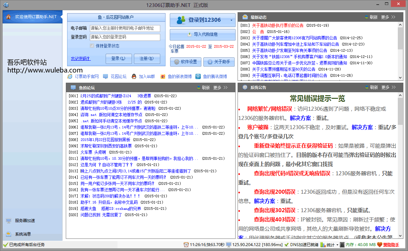Open the 鱼的新浪微博 link
The height and width of the screenshot is (251, 408).
tap(180, 76)
